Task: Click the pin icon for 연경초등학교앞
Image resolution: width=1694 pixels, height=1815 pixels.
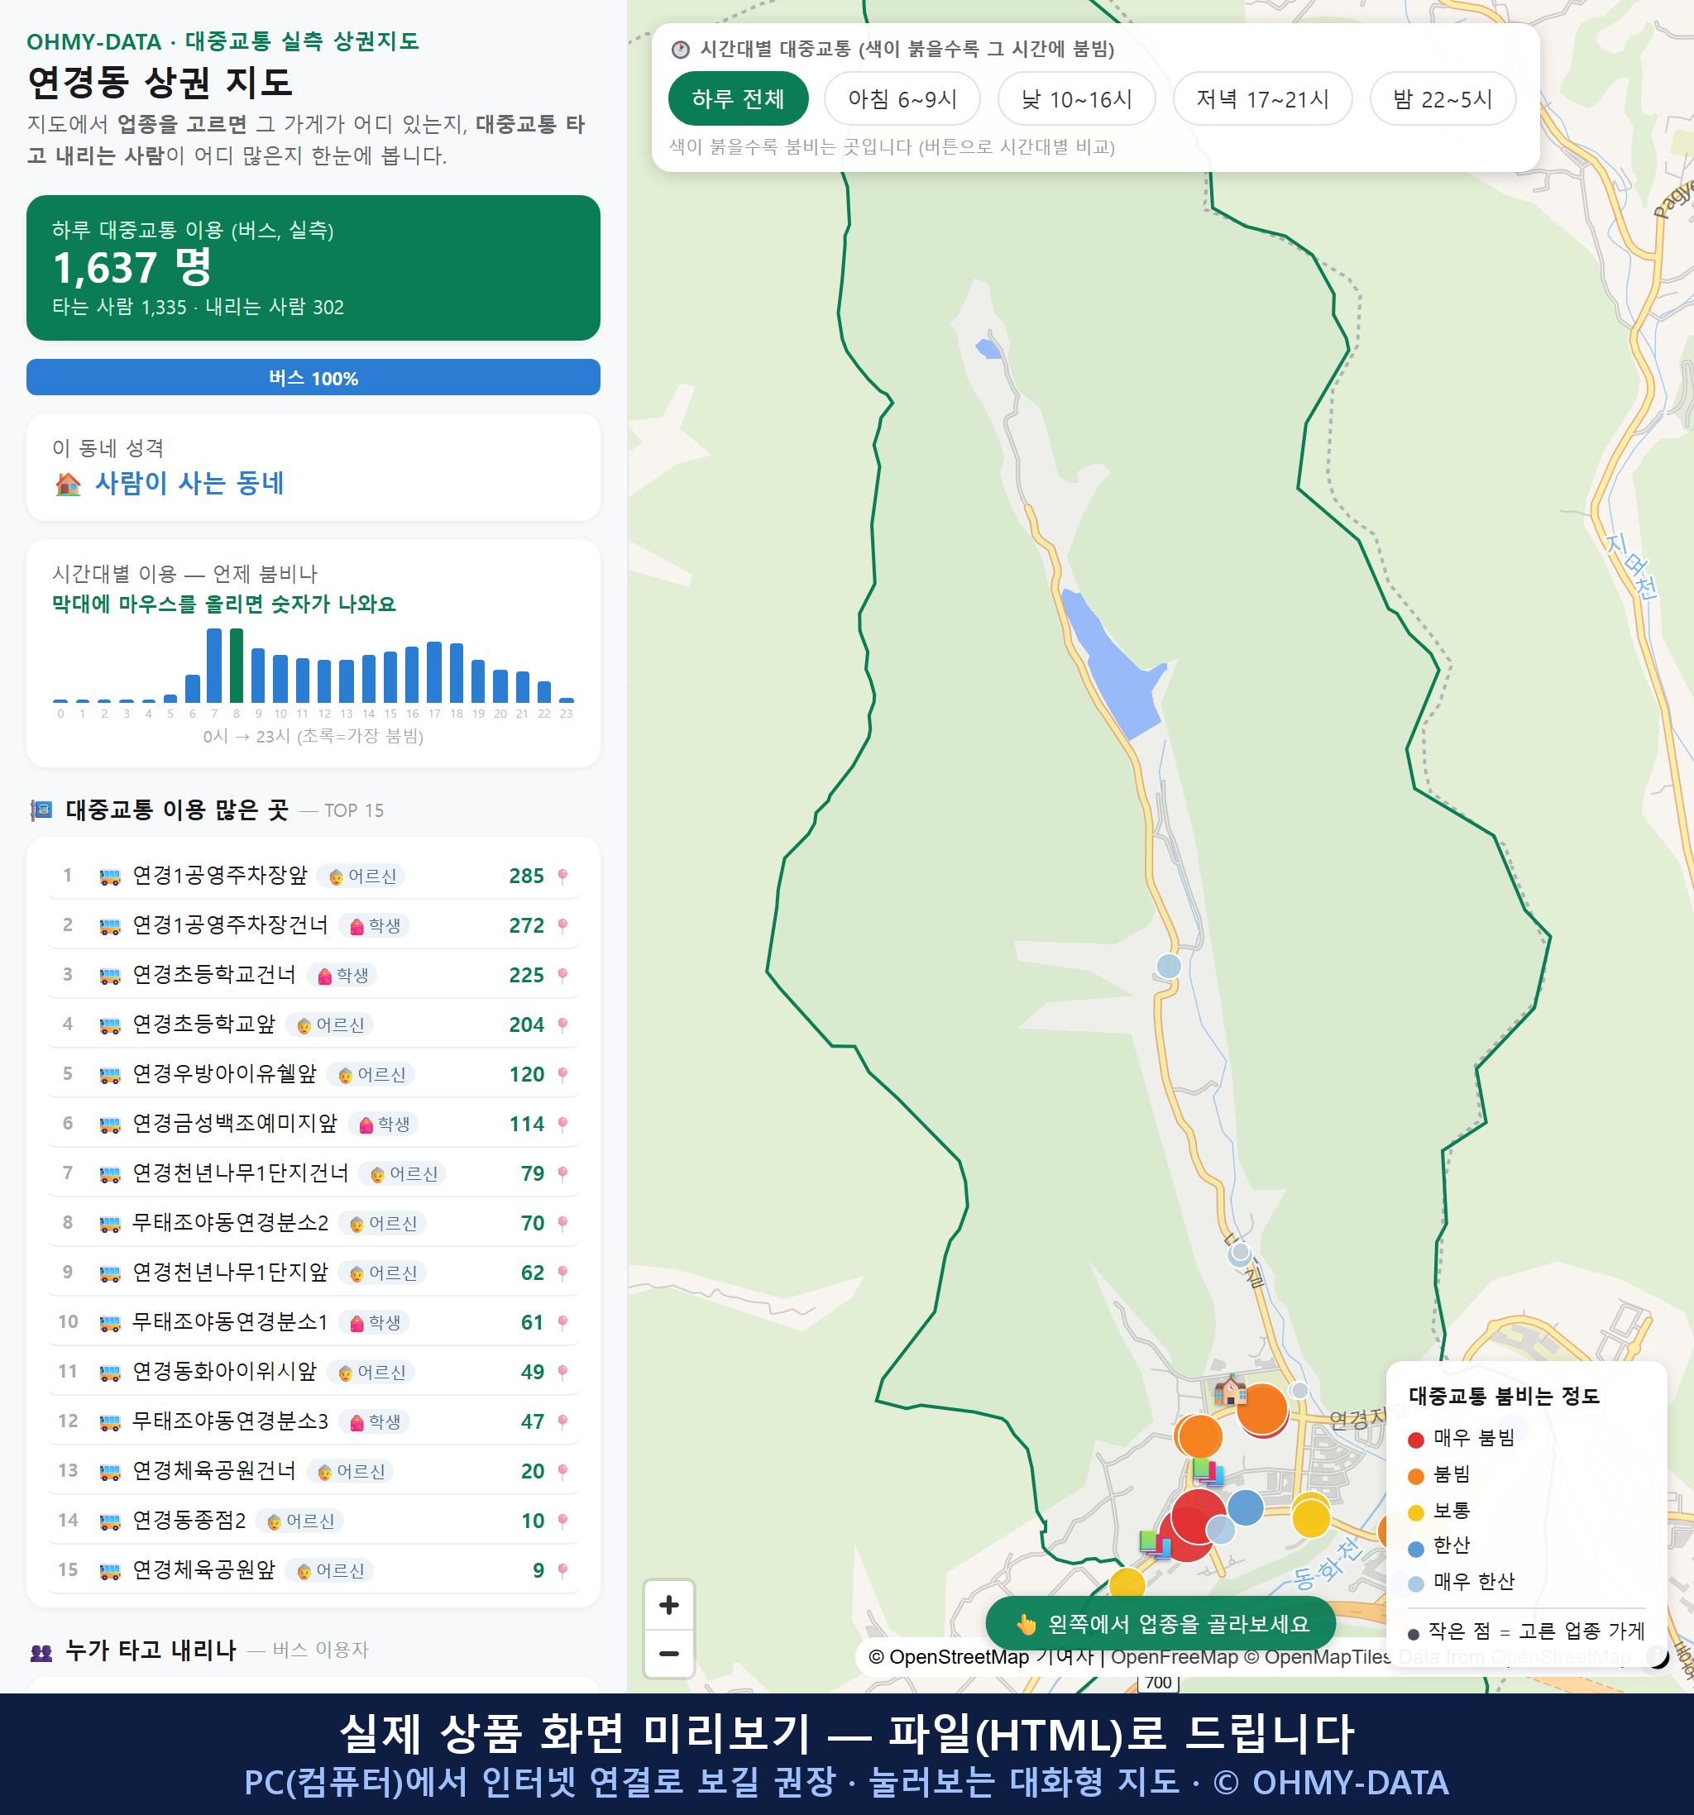Action: tap(562, 1025)
